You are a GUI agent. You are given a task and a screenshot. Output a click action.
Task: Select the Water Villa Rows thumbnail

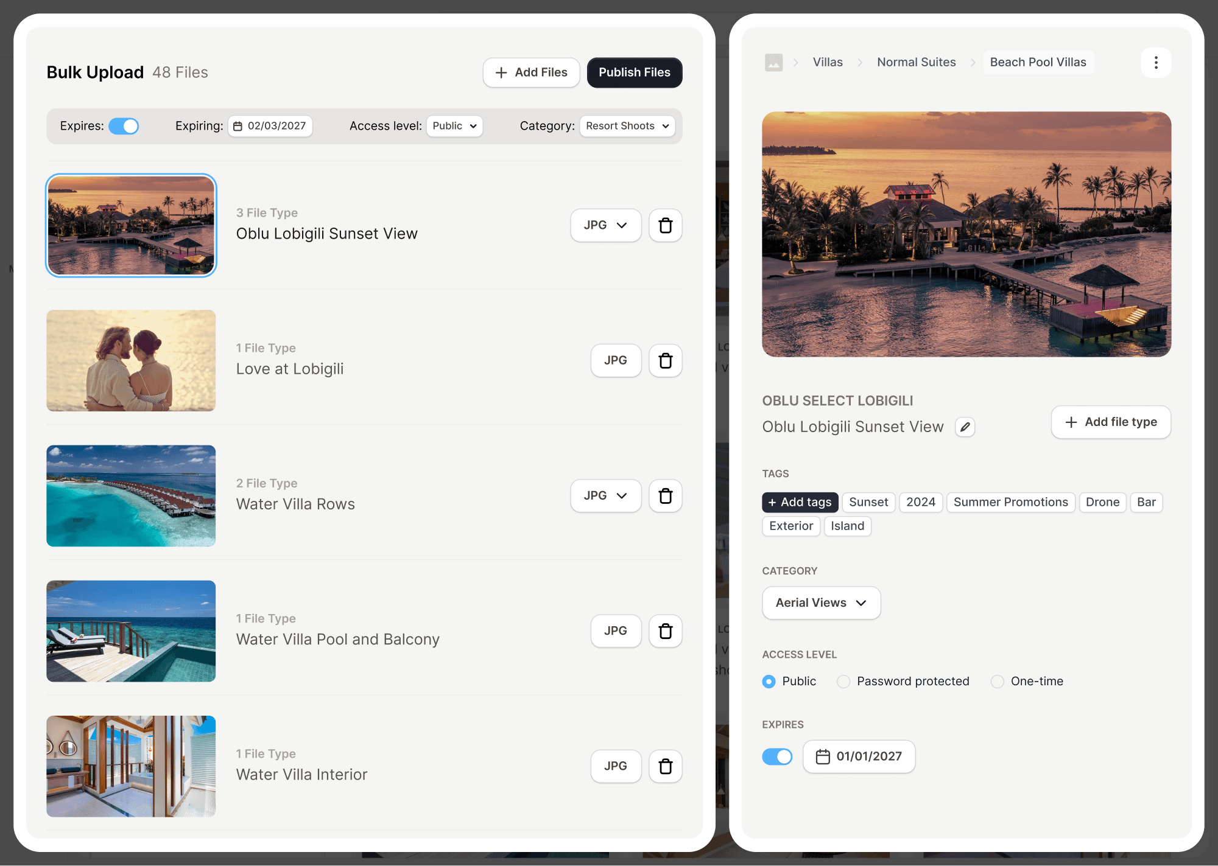click(131, 495)
